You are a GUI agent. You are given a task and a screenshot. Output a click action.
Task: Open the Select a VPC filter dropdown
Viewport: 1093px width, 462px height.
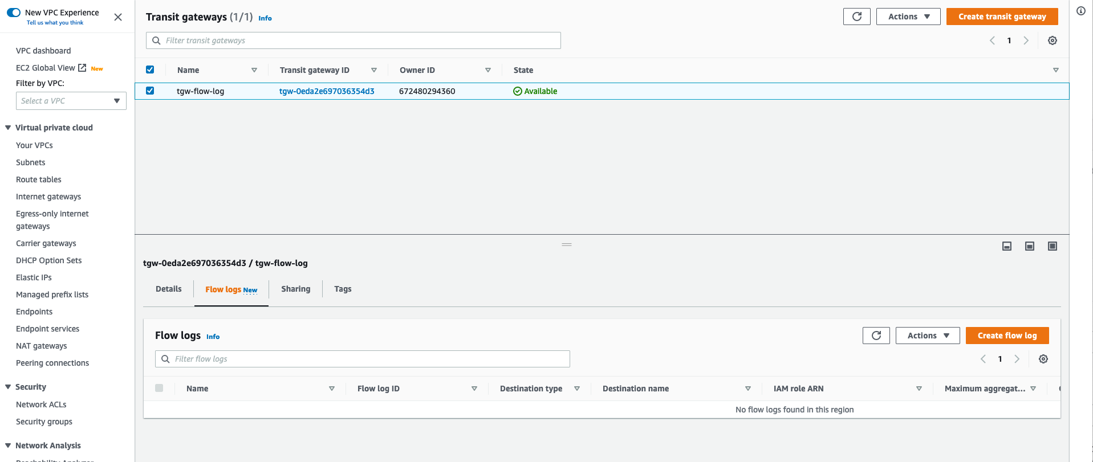pos(71,101)
